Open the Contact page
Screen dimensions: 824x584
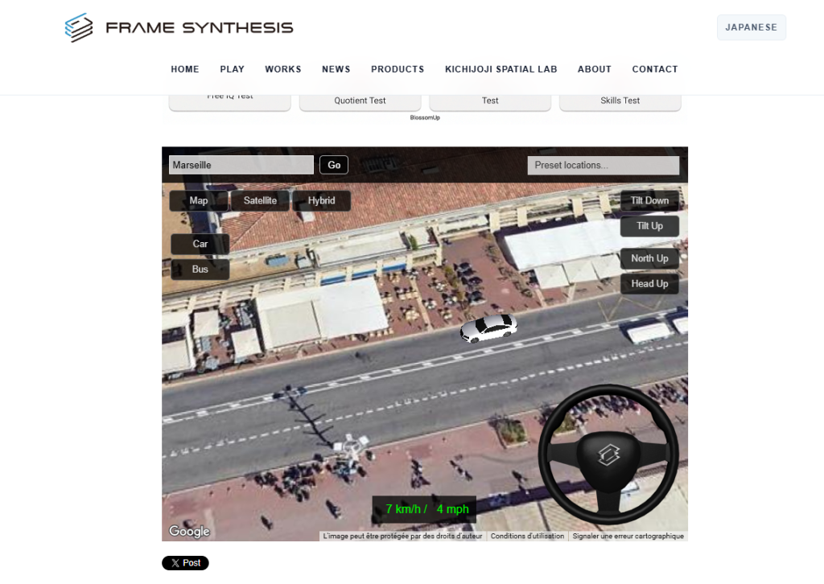[x=655, y=69]
